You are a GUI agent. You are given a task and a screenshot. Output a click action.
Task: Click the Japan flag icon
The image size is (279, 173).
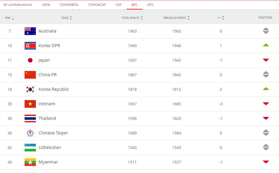pos(30,60)
